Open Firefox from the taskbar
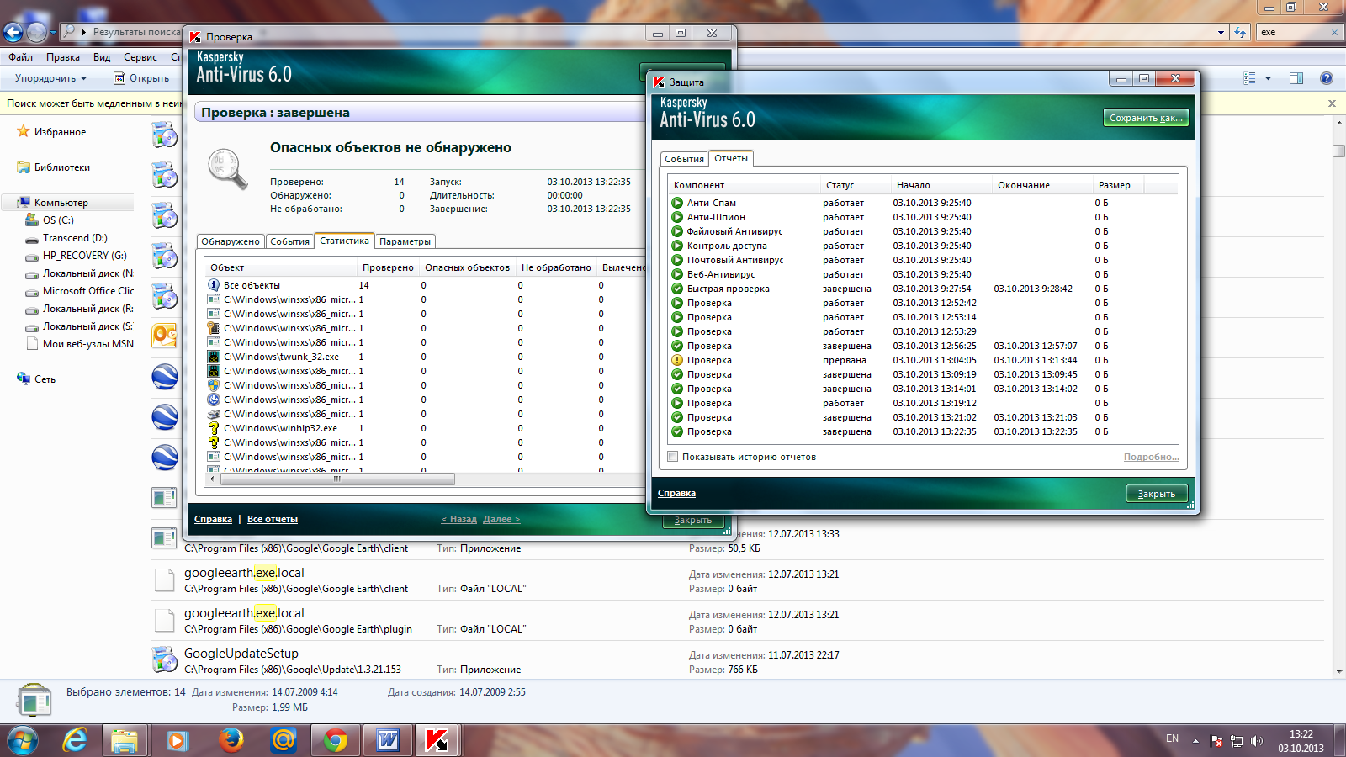 click(x=231, y=740)
